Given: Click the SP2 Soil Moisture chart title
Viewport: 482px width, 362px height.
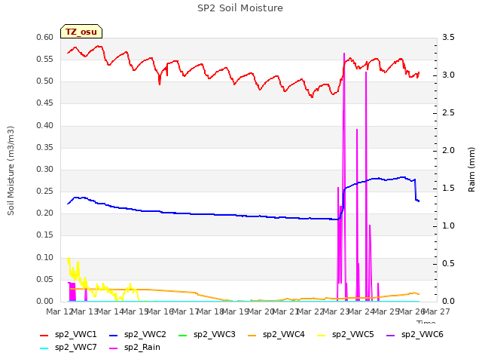Looking at the screenshot, I should (240, 8).
